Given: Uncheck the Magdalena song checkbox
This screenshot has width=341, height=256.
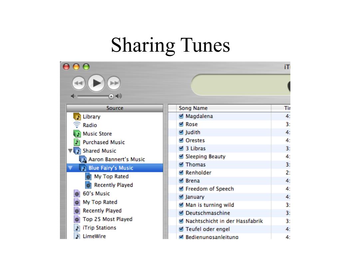Looking at the screenshot, I should [x=181, y=116].
